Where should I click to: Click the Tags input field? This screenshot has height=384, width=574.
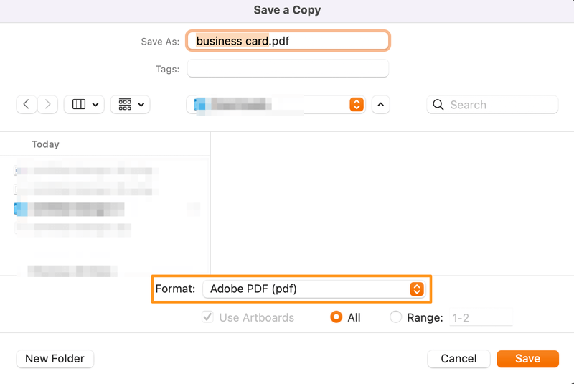288,69
